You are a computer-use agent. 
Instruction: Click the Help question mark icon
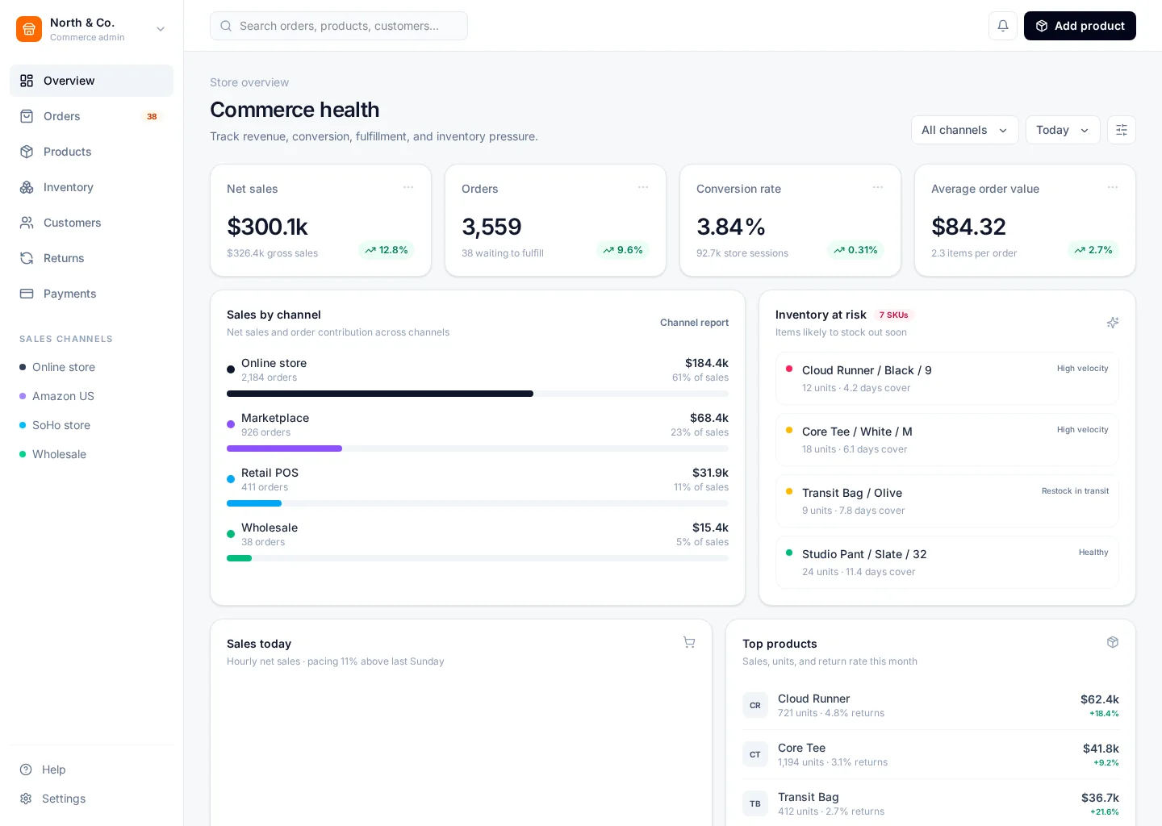pyautogui.click(x=26, y=770)
